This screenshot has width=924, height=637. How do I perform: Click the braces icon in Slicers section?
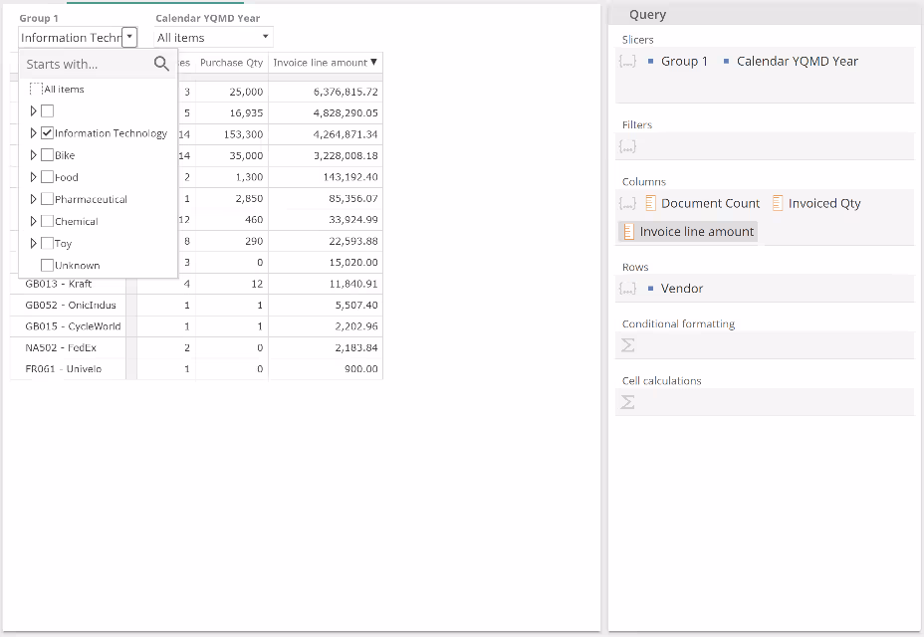tap(627, 61)
